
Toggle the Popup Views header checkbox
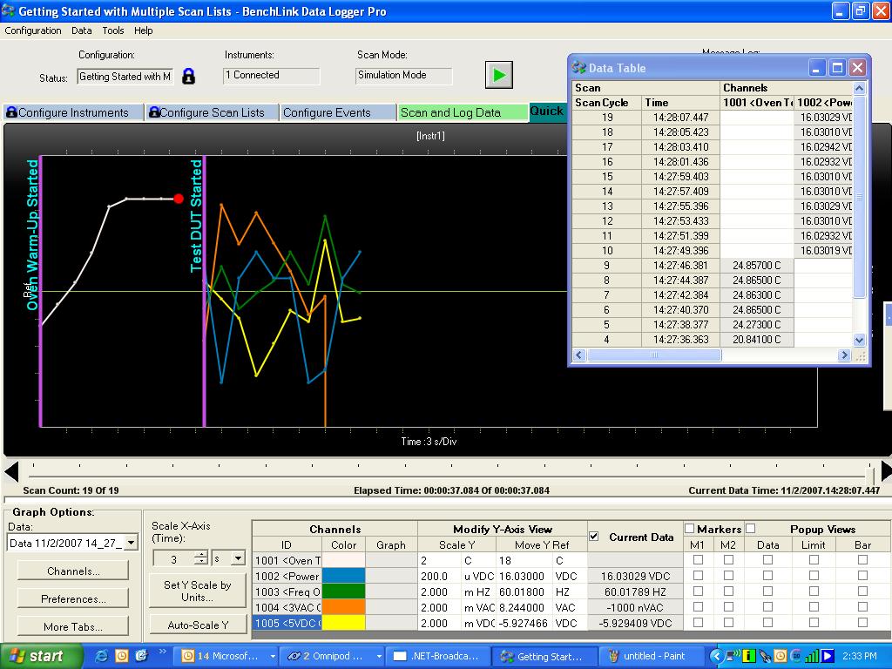[750, 529]
